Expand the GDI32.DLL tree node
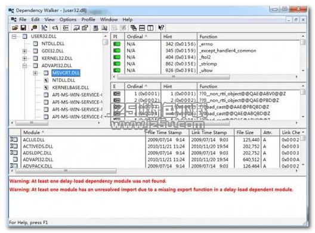The width and height of the screenshot is (315, 233). [24, 51]
